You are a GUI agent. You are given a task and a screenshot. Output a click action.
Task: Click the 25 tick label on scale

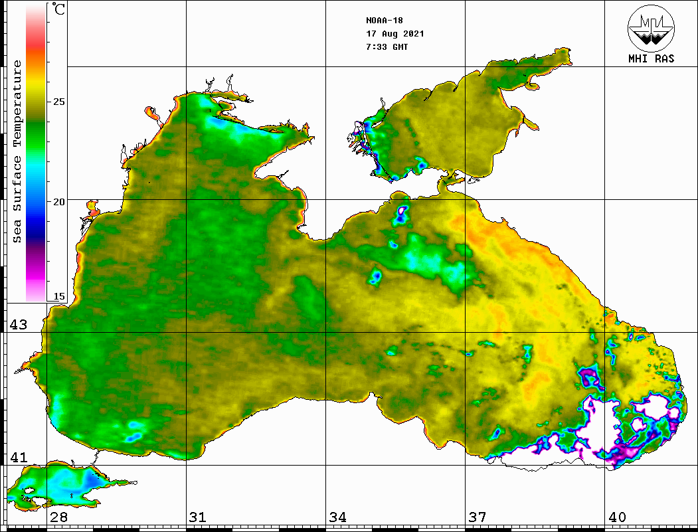click(58, 102)
